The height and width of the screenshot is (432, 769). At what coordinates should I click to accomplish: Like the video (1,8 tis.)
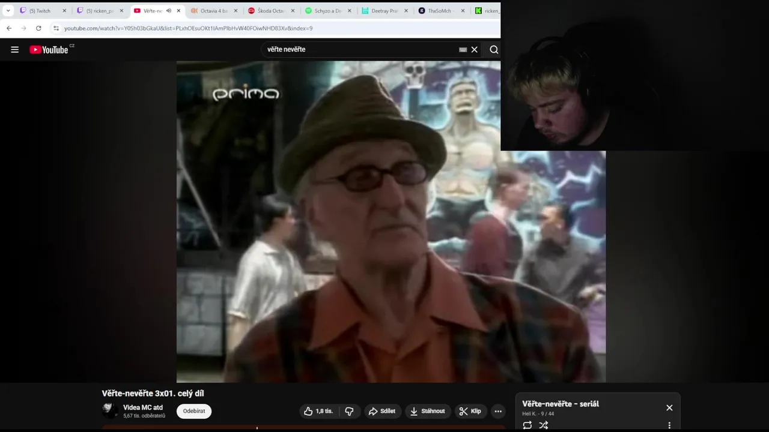[318, 411]
